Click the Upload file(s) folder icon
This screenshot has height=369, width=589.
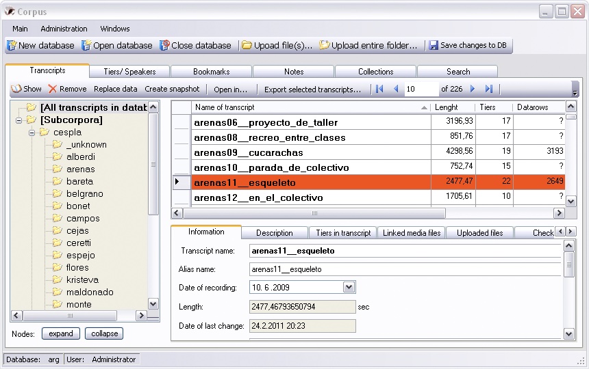(x=247, y=46)
